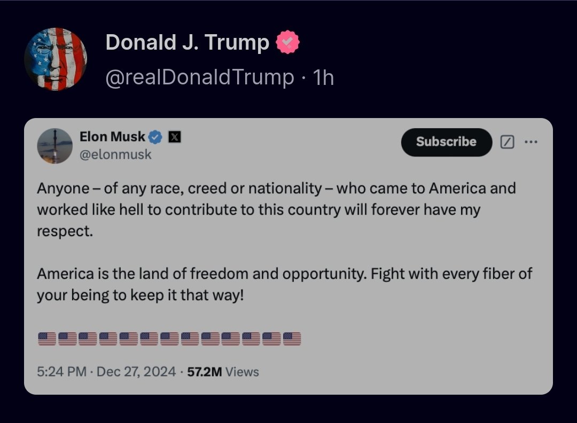Viewport: 577px width, 423px height.
Task: Visit the @elonmusk handle link
Action: coord(115,155)
